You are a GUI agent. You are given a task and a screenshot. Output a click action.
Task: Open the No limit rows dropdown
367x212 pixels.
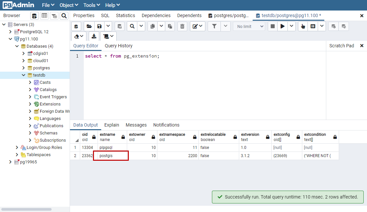(251, 26)
